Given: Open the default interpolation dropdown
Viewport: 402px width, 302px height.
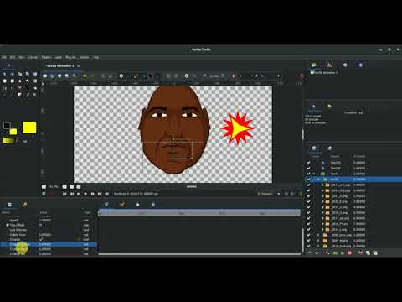Looking at the screenshot, I should point(269,194).
